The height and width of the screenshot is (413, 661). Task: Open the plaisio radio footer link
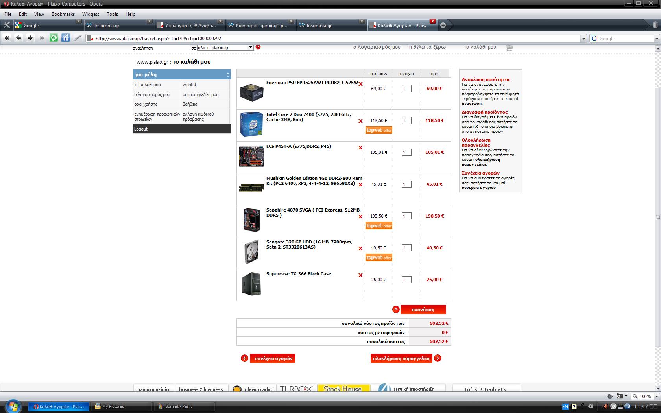(x=253, y=389)
